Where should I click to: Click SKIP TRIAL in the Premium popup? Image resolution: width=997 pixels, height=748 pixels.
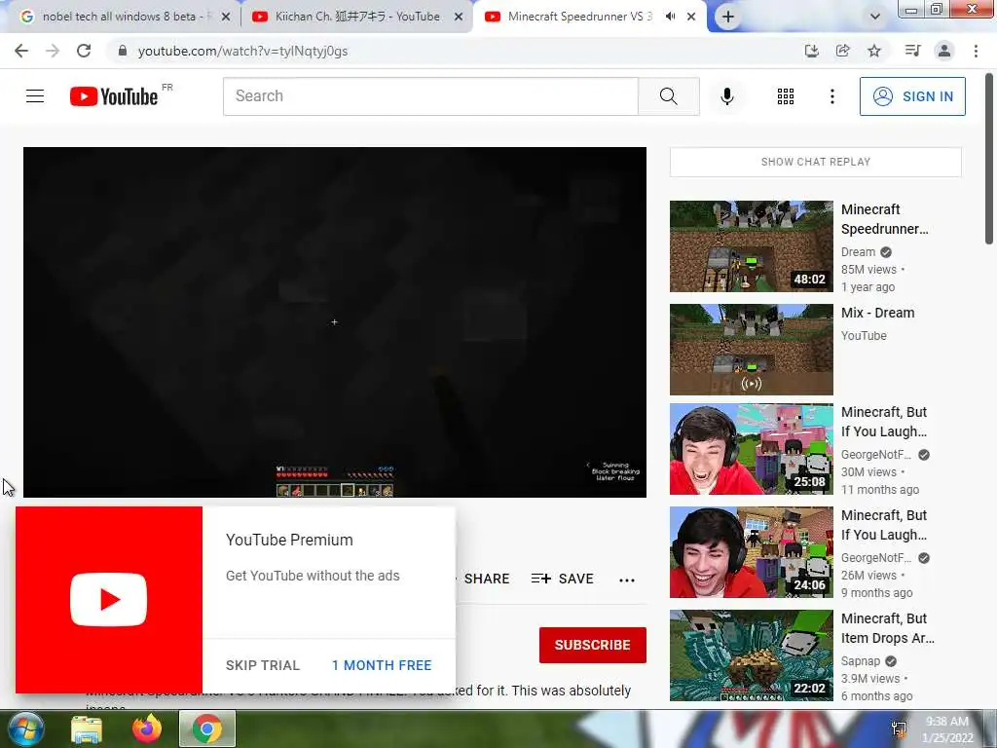pyautogui.click(x=263, y=665)
